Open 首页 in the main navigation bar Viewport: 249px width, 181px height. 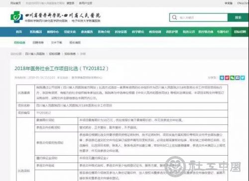click(19, 32)
